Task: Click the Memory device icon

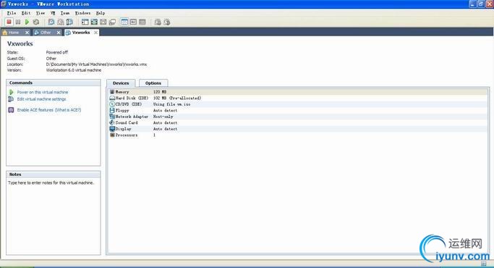Action: point(112,92)
